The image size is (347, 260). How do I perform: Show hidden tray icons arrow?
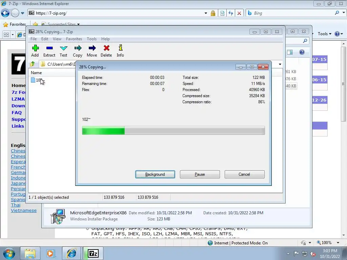[x=288, y=254]
